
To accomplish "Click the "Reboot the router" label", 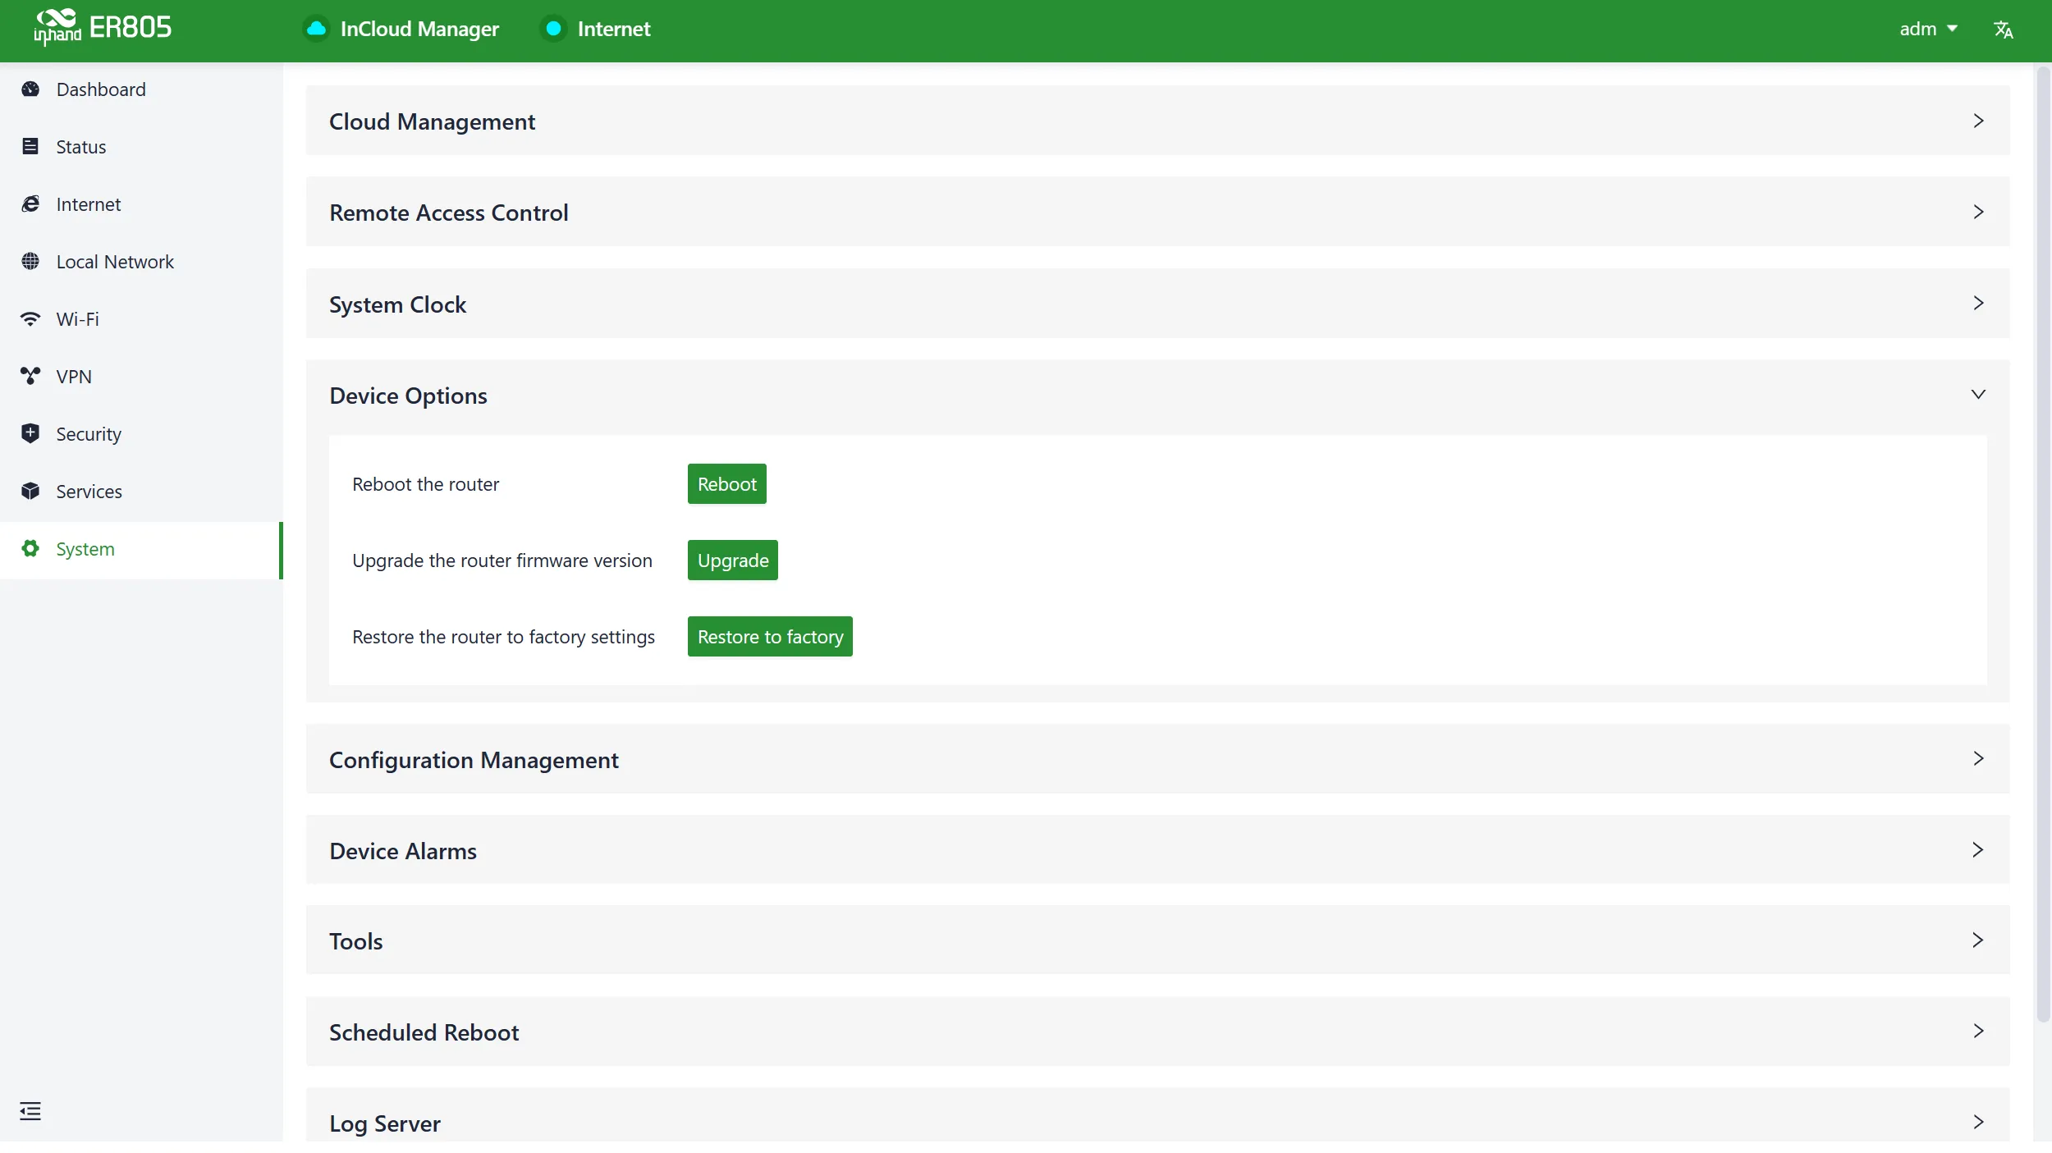I will [x=425, y=484].
